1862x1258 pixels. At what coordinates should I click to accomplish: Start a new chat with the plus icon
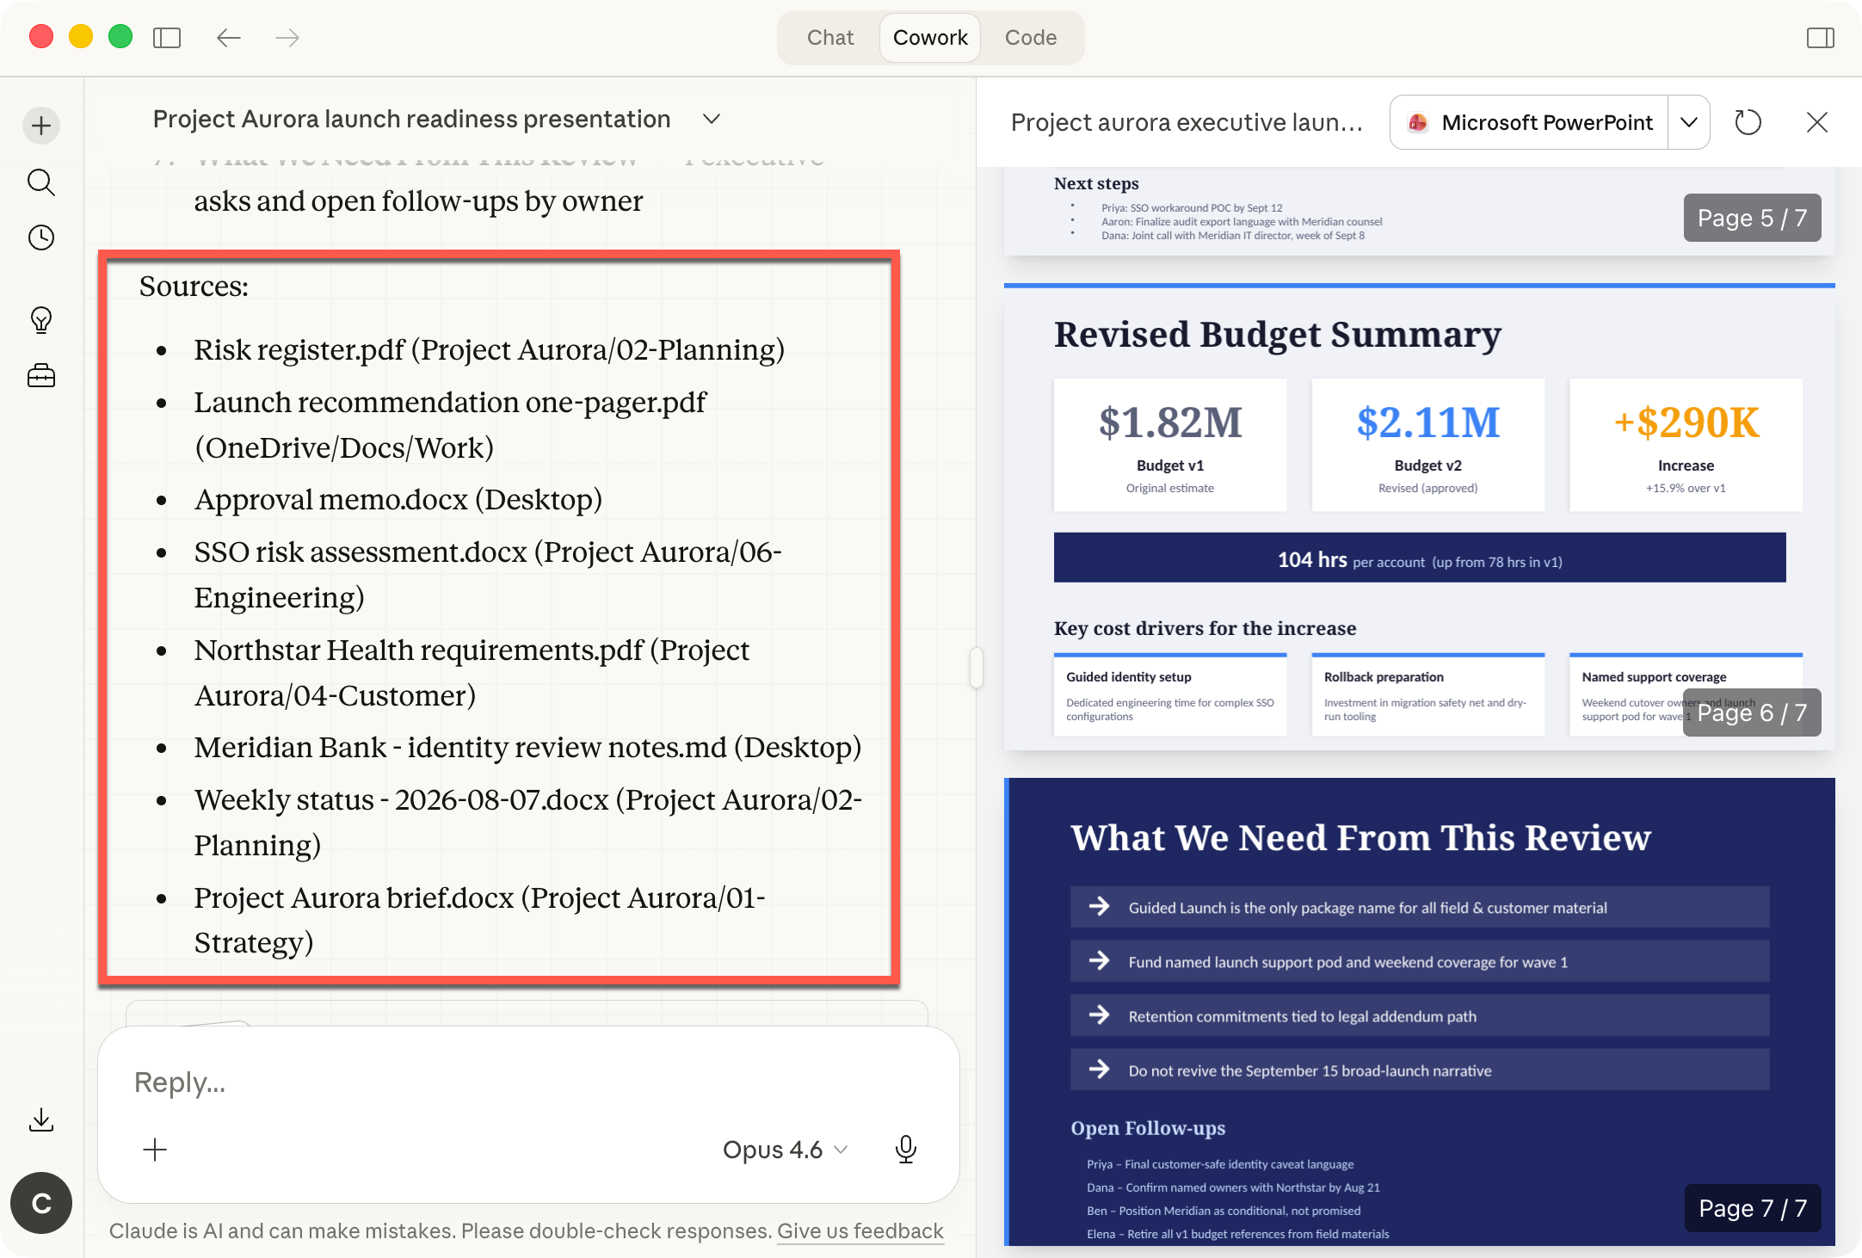point(40,125)
